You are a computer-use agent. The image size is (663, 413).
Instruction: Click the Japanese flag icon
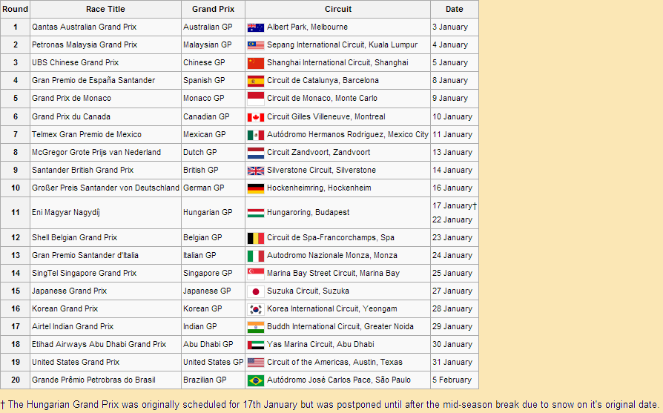click(255, 291)
